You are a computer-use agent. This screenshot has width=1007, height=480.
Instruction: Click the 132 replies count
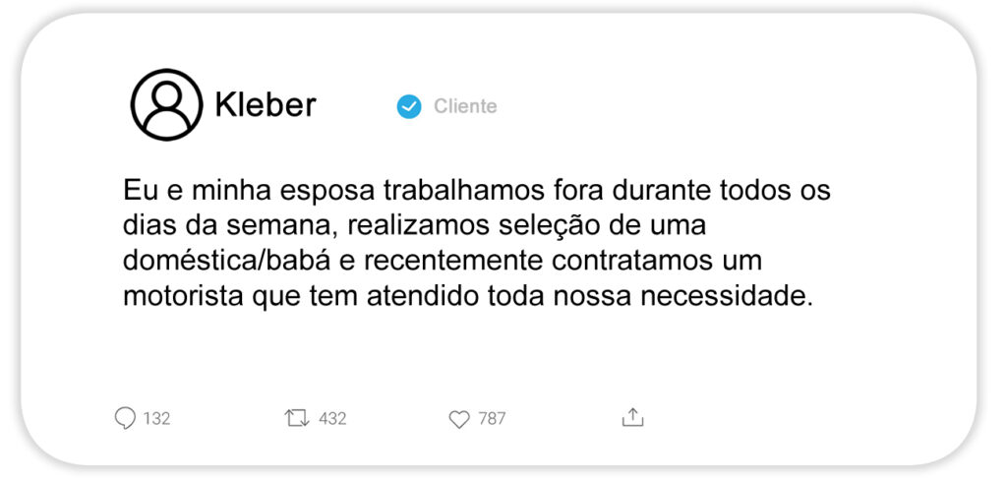156,419
